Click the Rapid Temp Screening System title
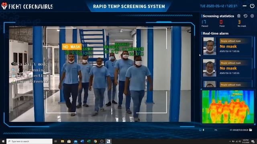This screenshot has height=144, width=257. pos(129,6)
